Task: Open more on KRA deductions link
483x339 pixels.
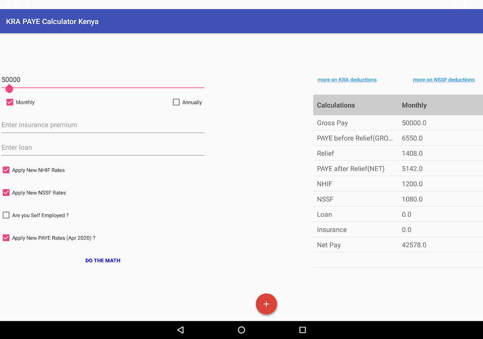Action: (347, 80)
